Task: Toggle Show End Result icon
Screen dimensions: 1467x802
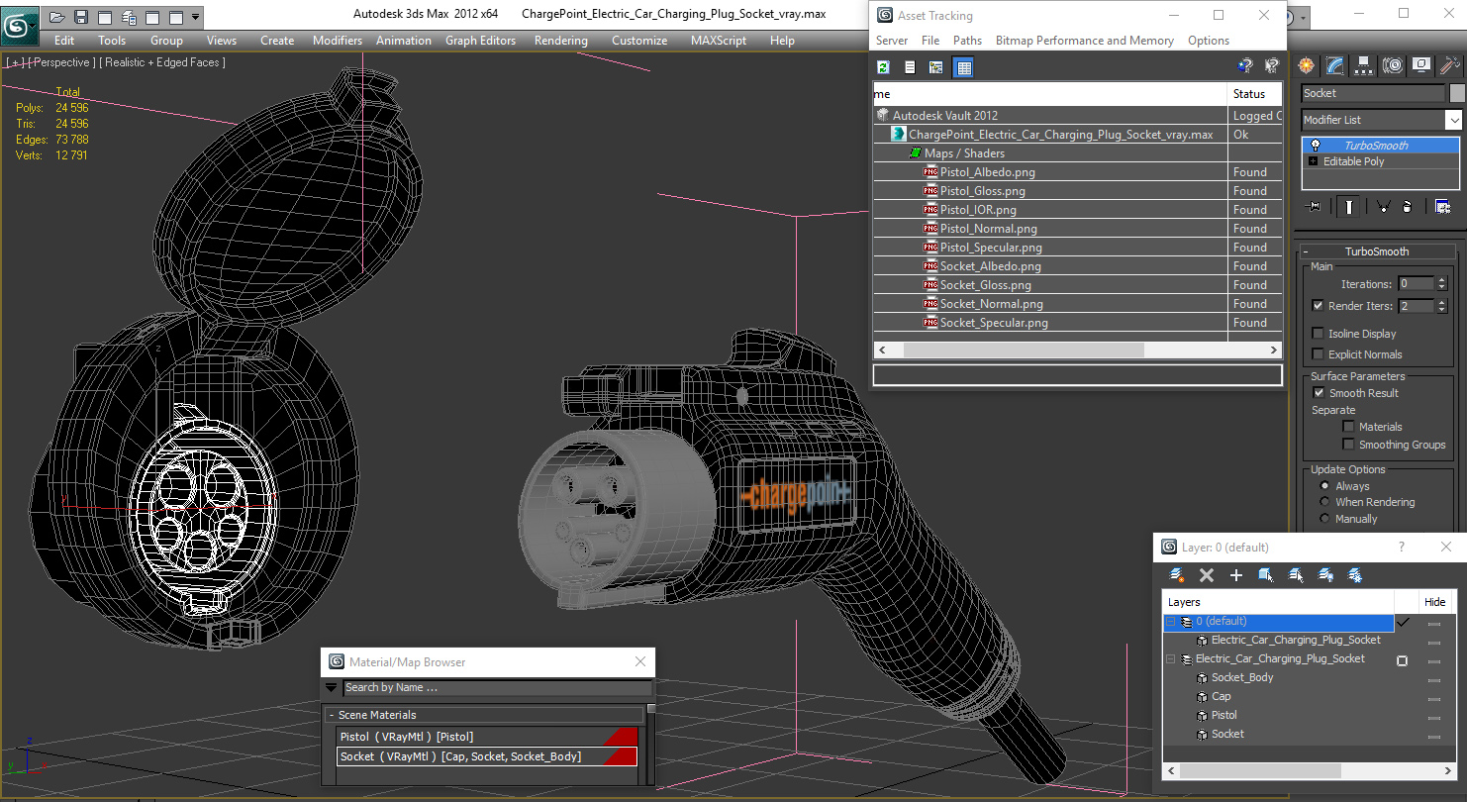Action: 1348,206
